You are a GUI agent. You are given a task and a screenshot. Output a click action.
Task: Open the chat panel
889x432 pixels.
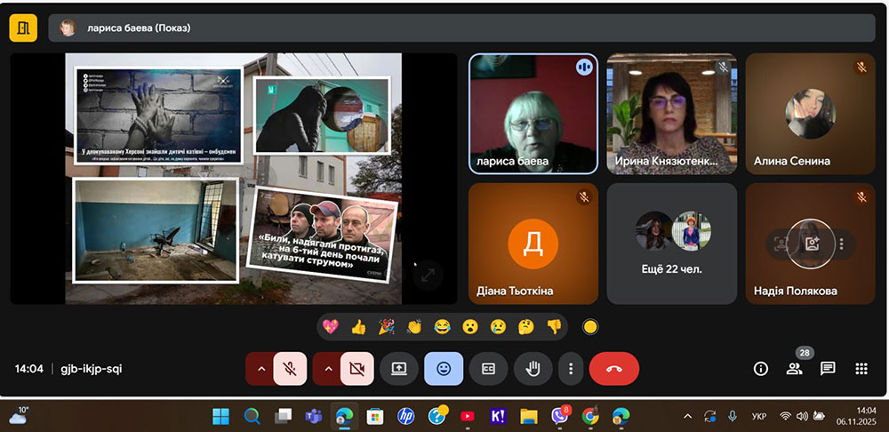click(x=828, y=368)
